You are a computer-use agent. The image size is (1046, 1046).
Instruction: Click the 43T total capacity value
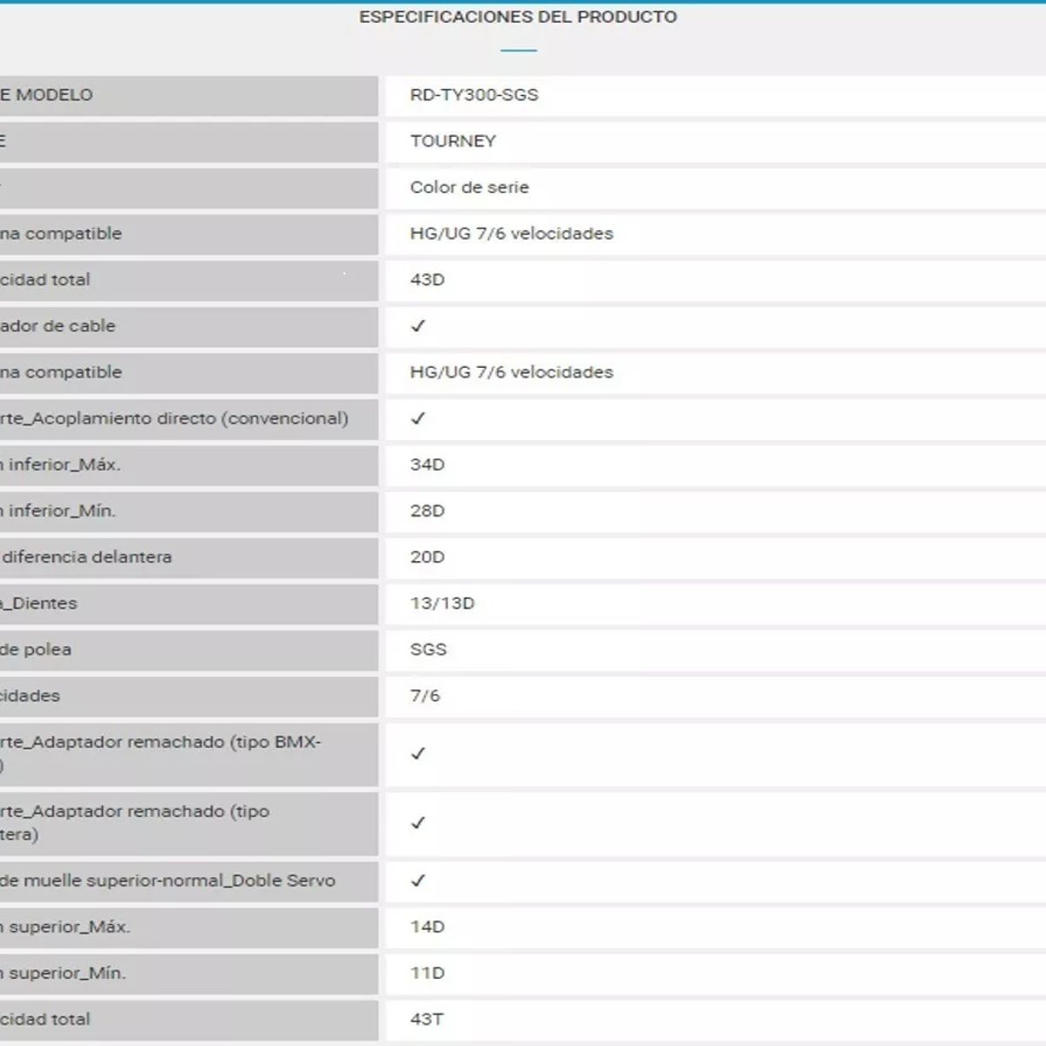click(427, 1019)
